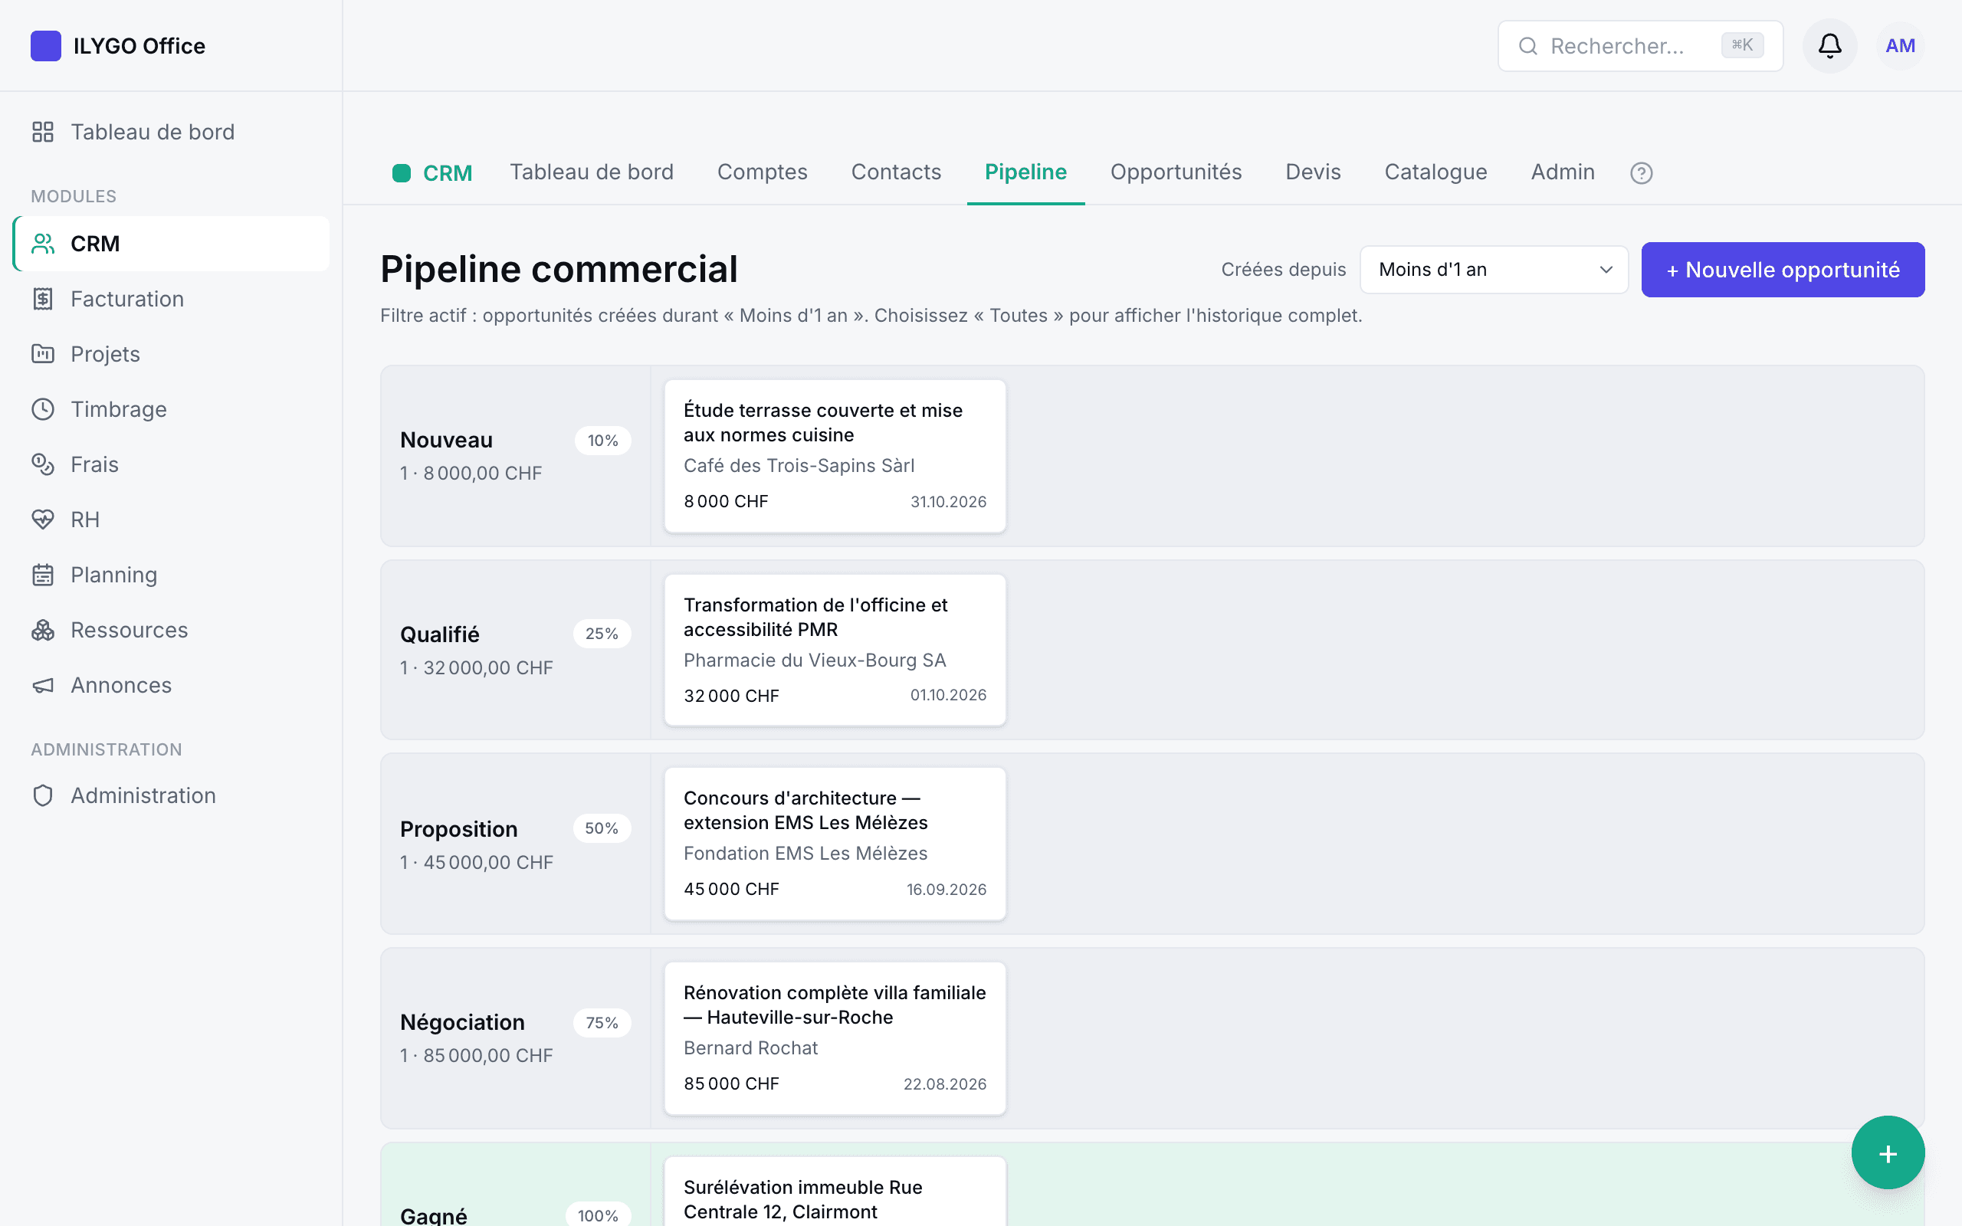Click the Annonces sidebar label

[x=121, y=685]
